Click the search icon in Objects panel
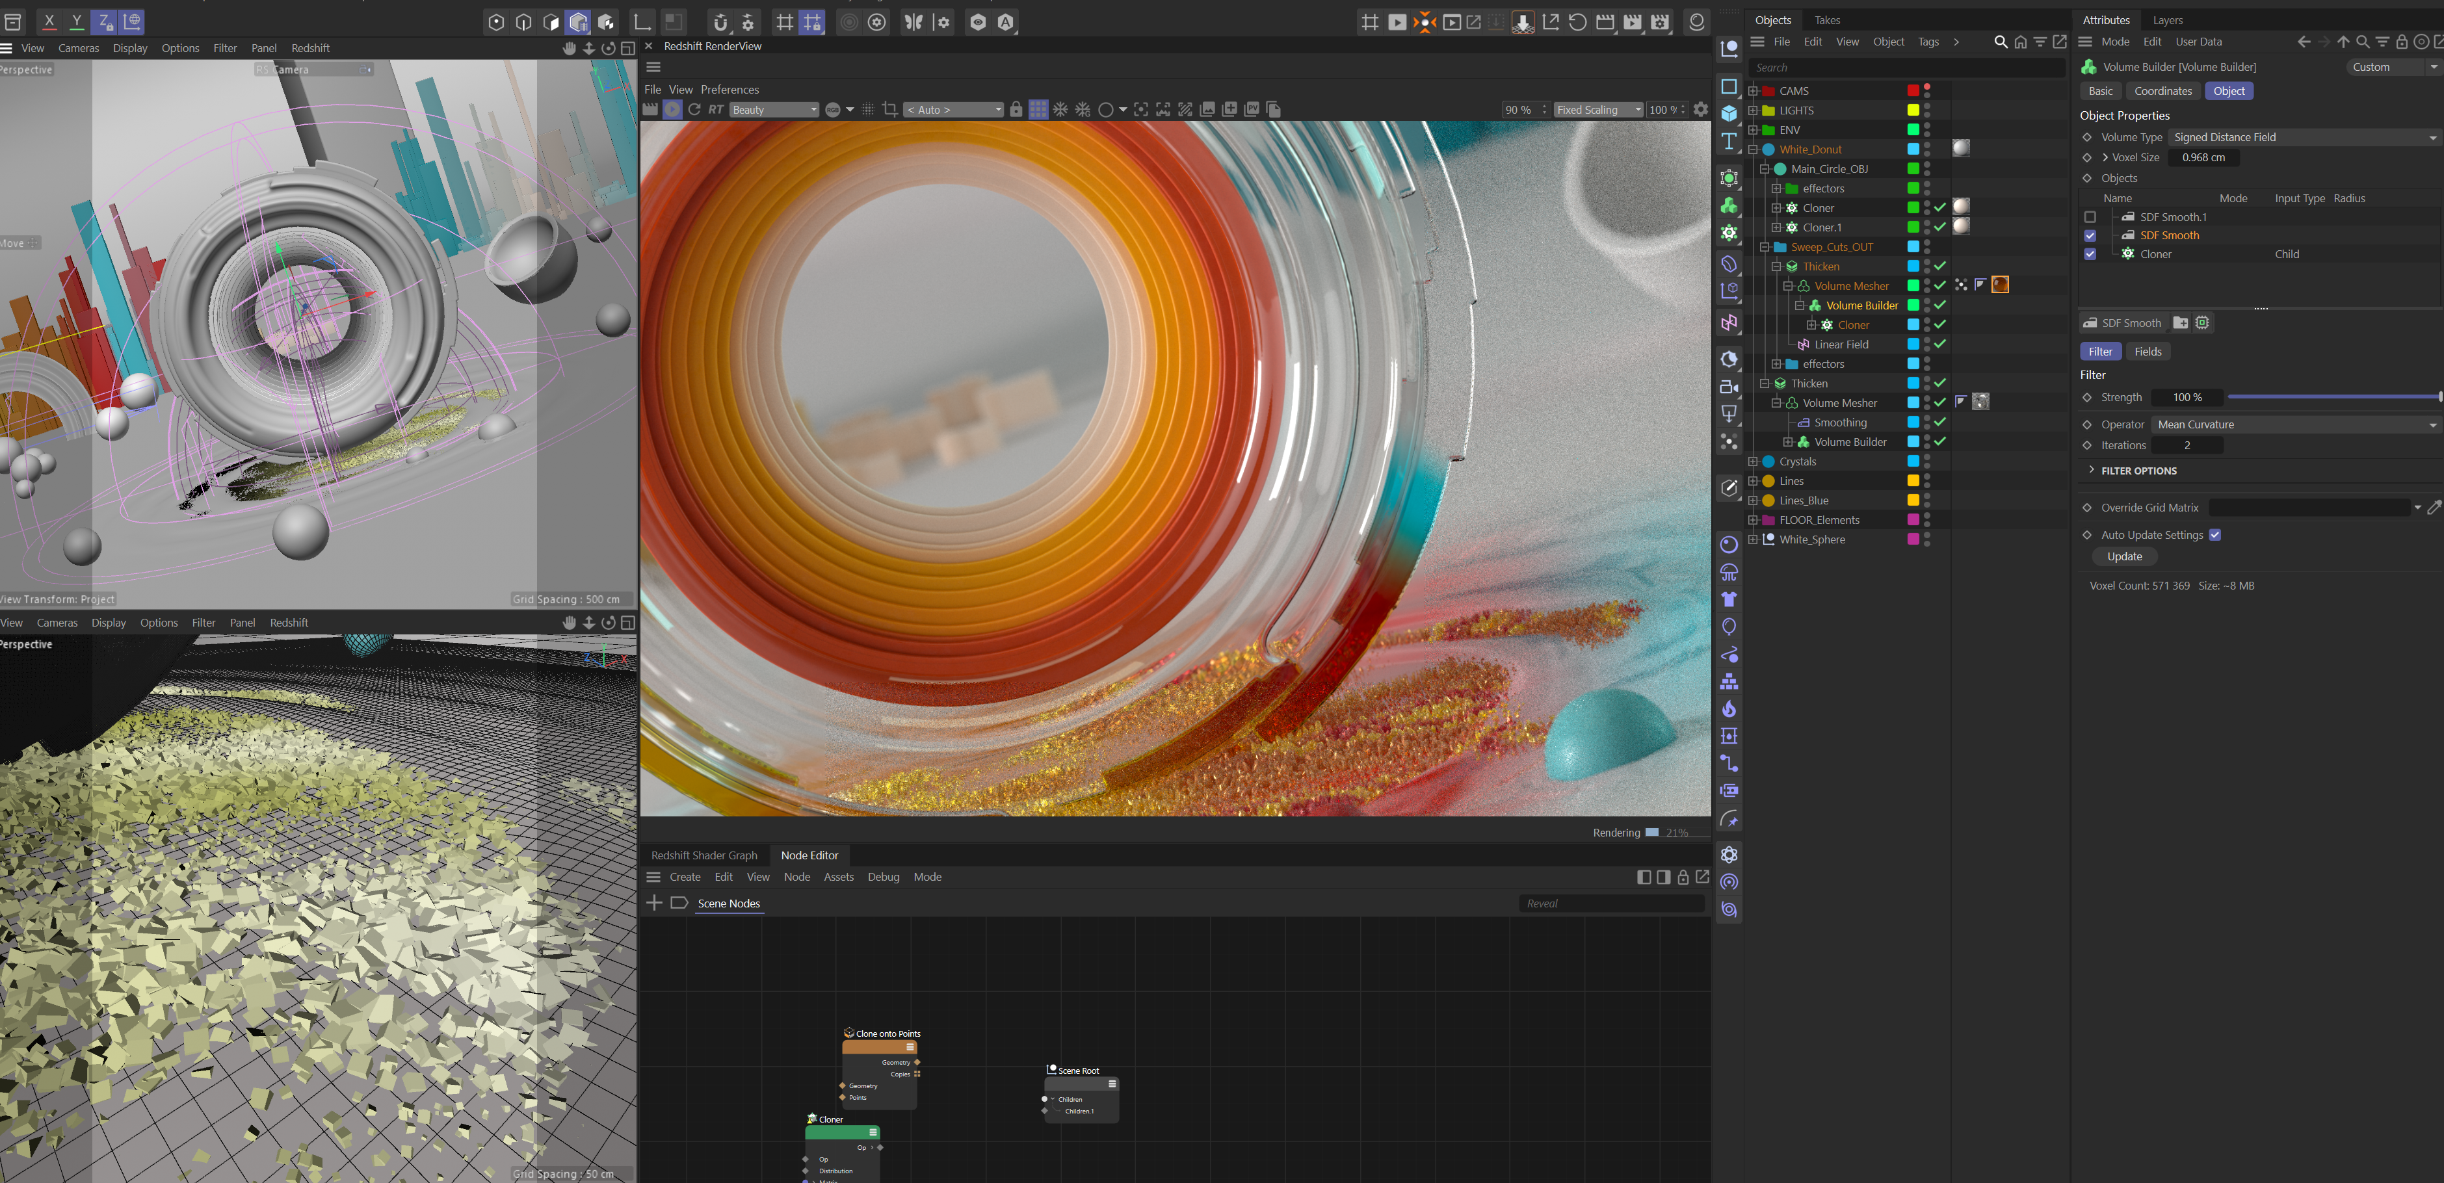 [2001, 42]
